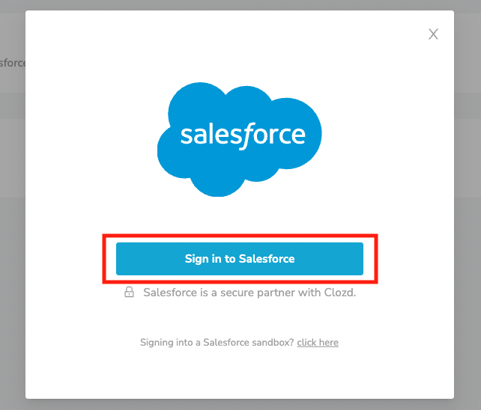Screen dimensions: 481x410
Task: Click the word "Signing" in the sandbox prompt
Action: pyautogui.click(x=156, y=343)
